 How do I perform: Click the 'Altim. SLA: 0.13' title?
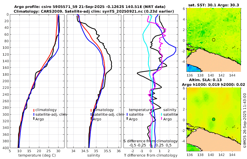pyautogui.click(x=205, y=80)
